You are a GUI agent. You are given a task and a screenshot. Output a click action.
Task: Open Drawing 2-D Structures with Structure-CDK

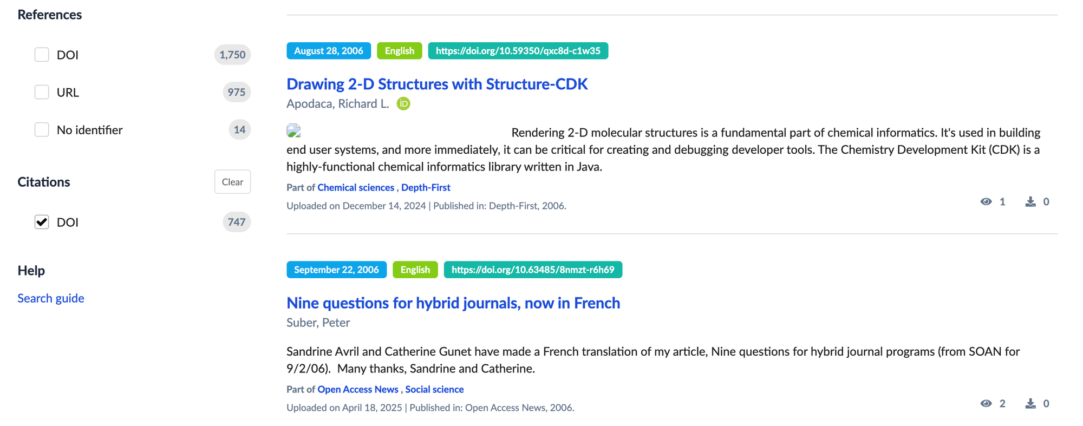click(x=436, y=84)
